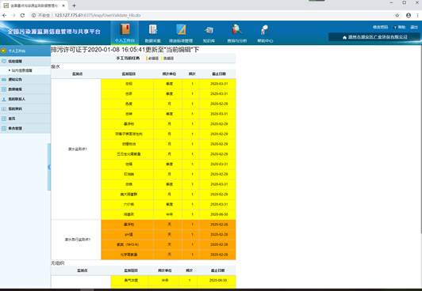Click the page vertical scrollbar
The height and width of the screenshot is (291, 422).
(420, 139)
